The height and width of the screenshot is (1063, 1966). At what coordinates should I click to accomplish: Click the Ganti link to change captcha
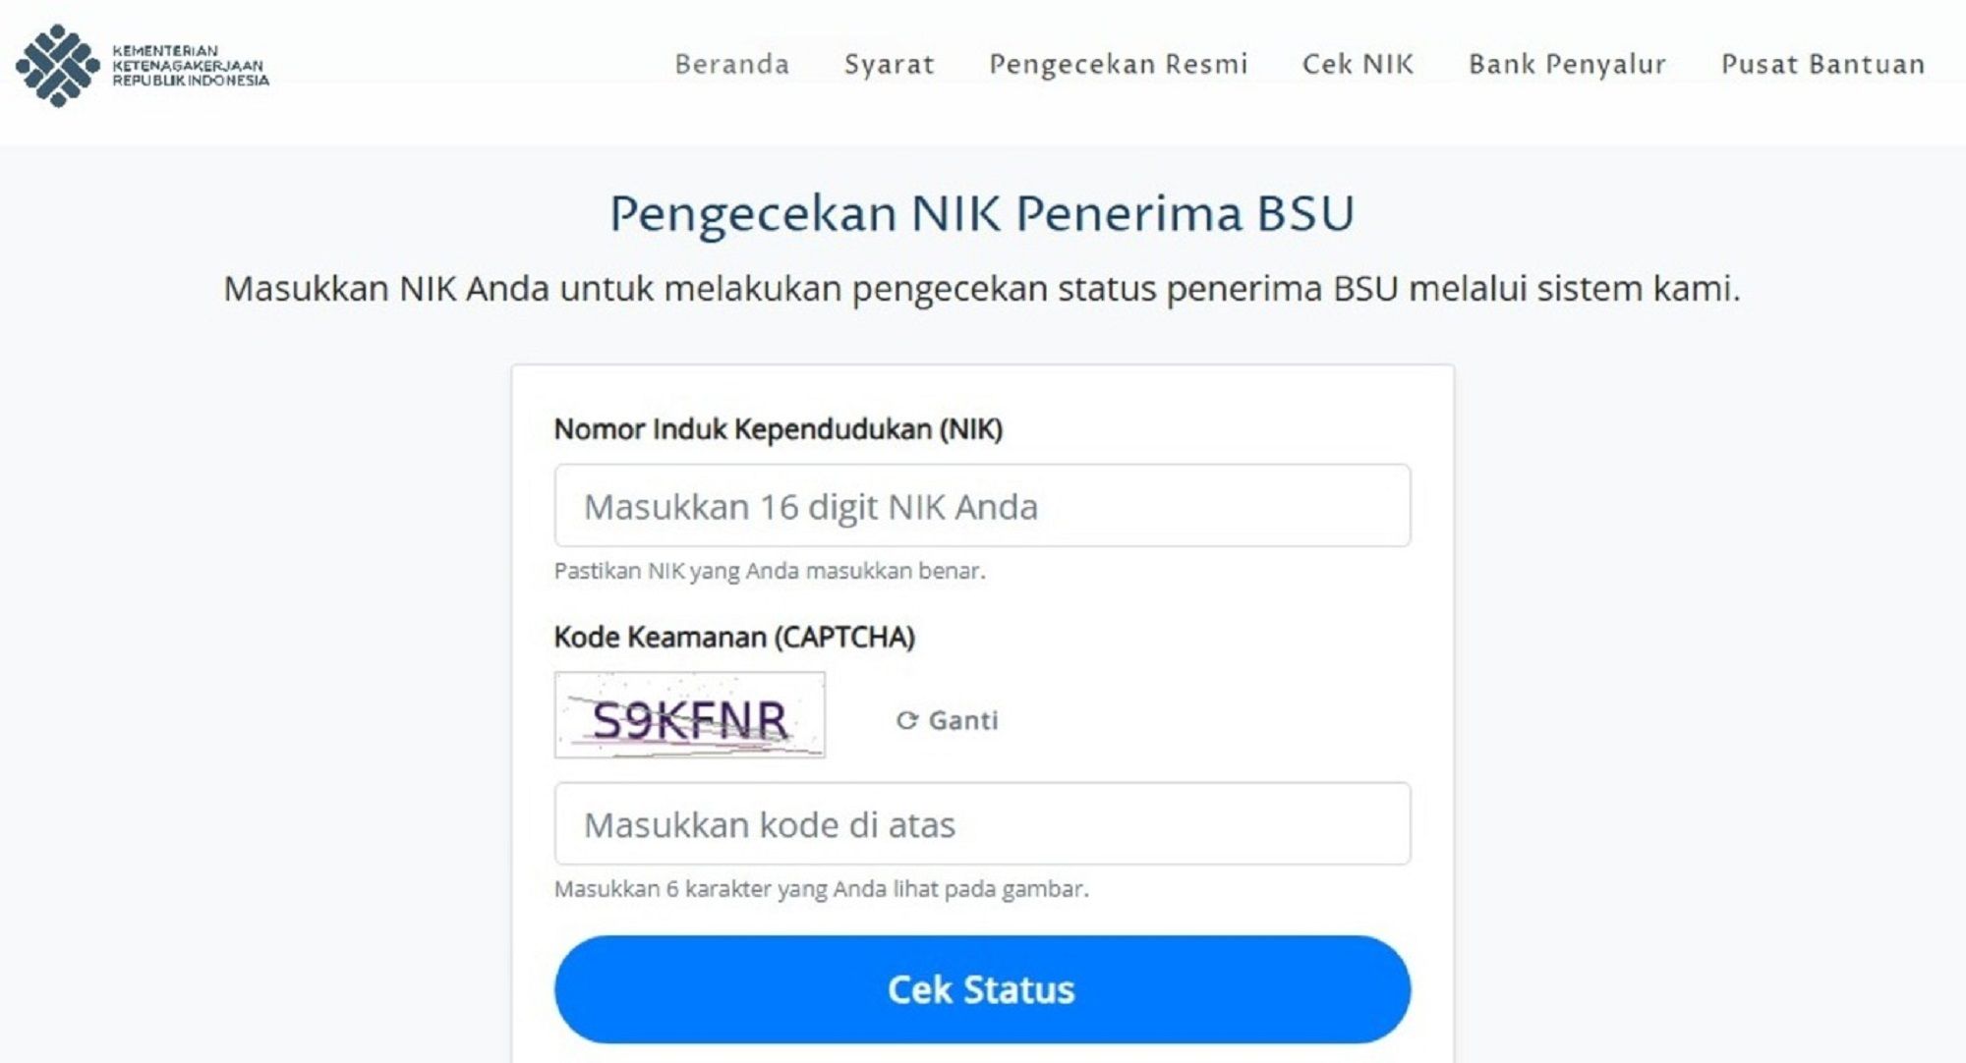click(x=963, y=720)
